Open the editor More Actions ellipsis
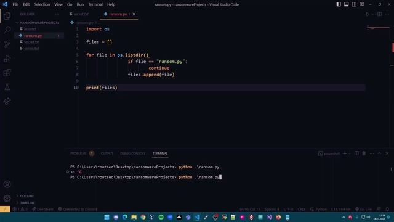This screenshot has width=394, height=222. (x=387, y=14)
